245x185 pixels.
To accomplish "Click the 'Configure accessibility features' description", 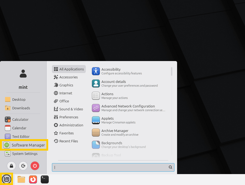I will tap(121, 73).
